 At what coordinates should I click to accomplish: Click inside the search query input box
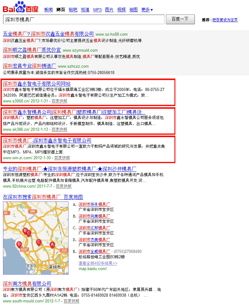pyautogui.click(x=81, y=19)
